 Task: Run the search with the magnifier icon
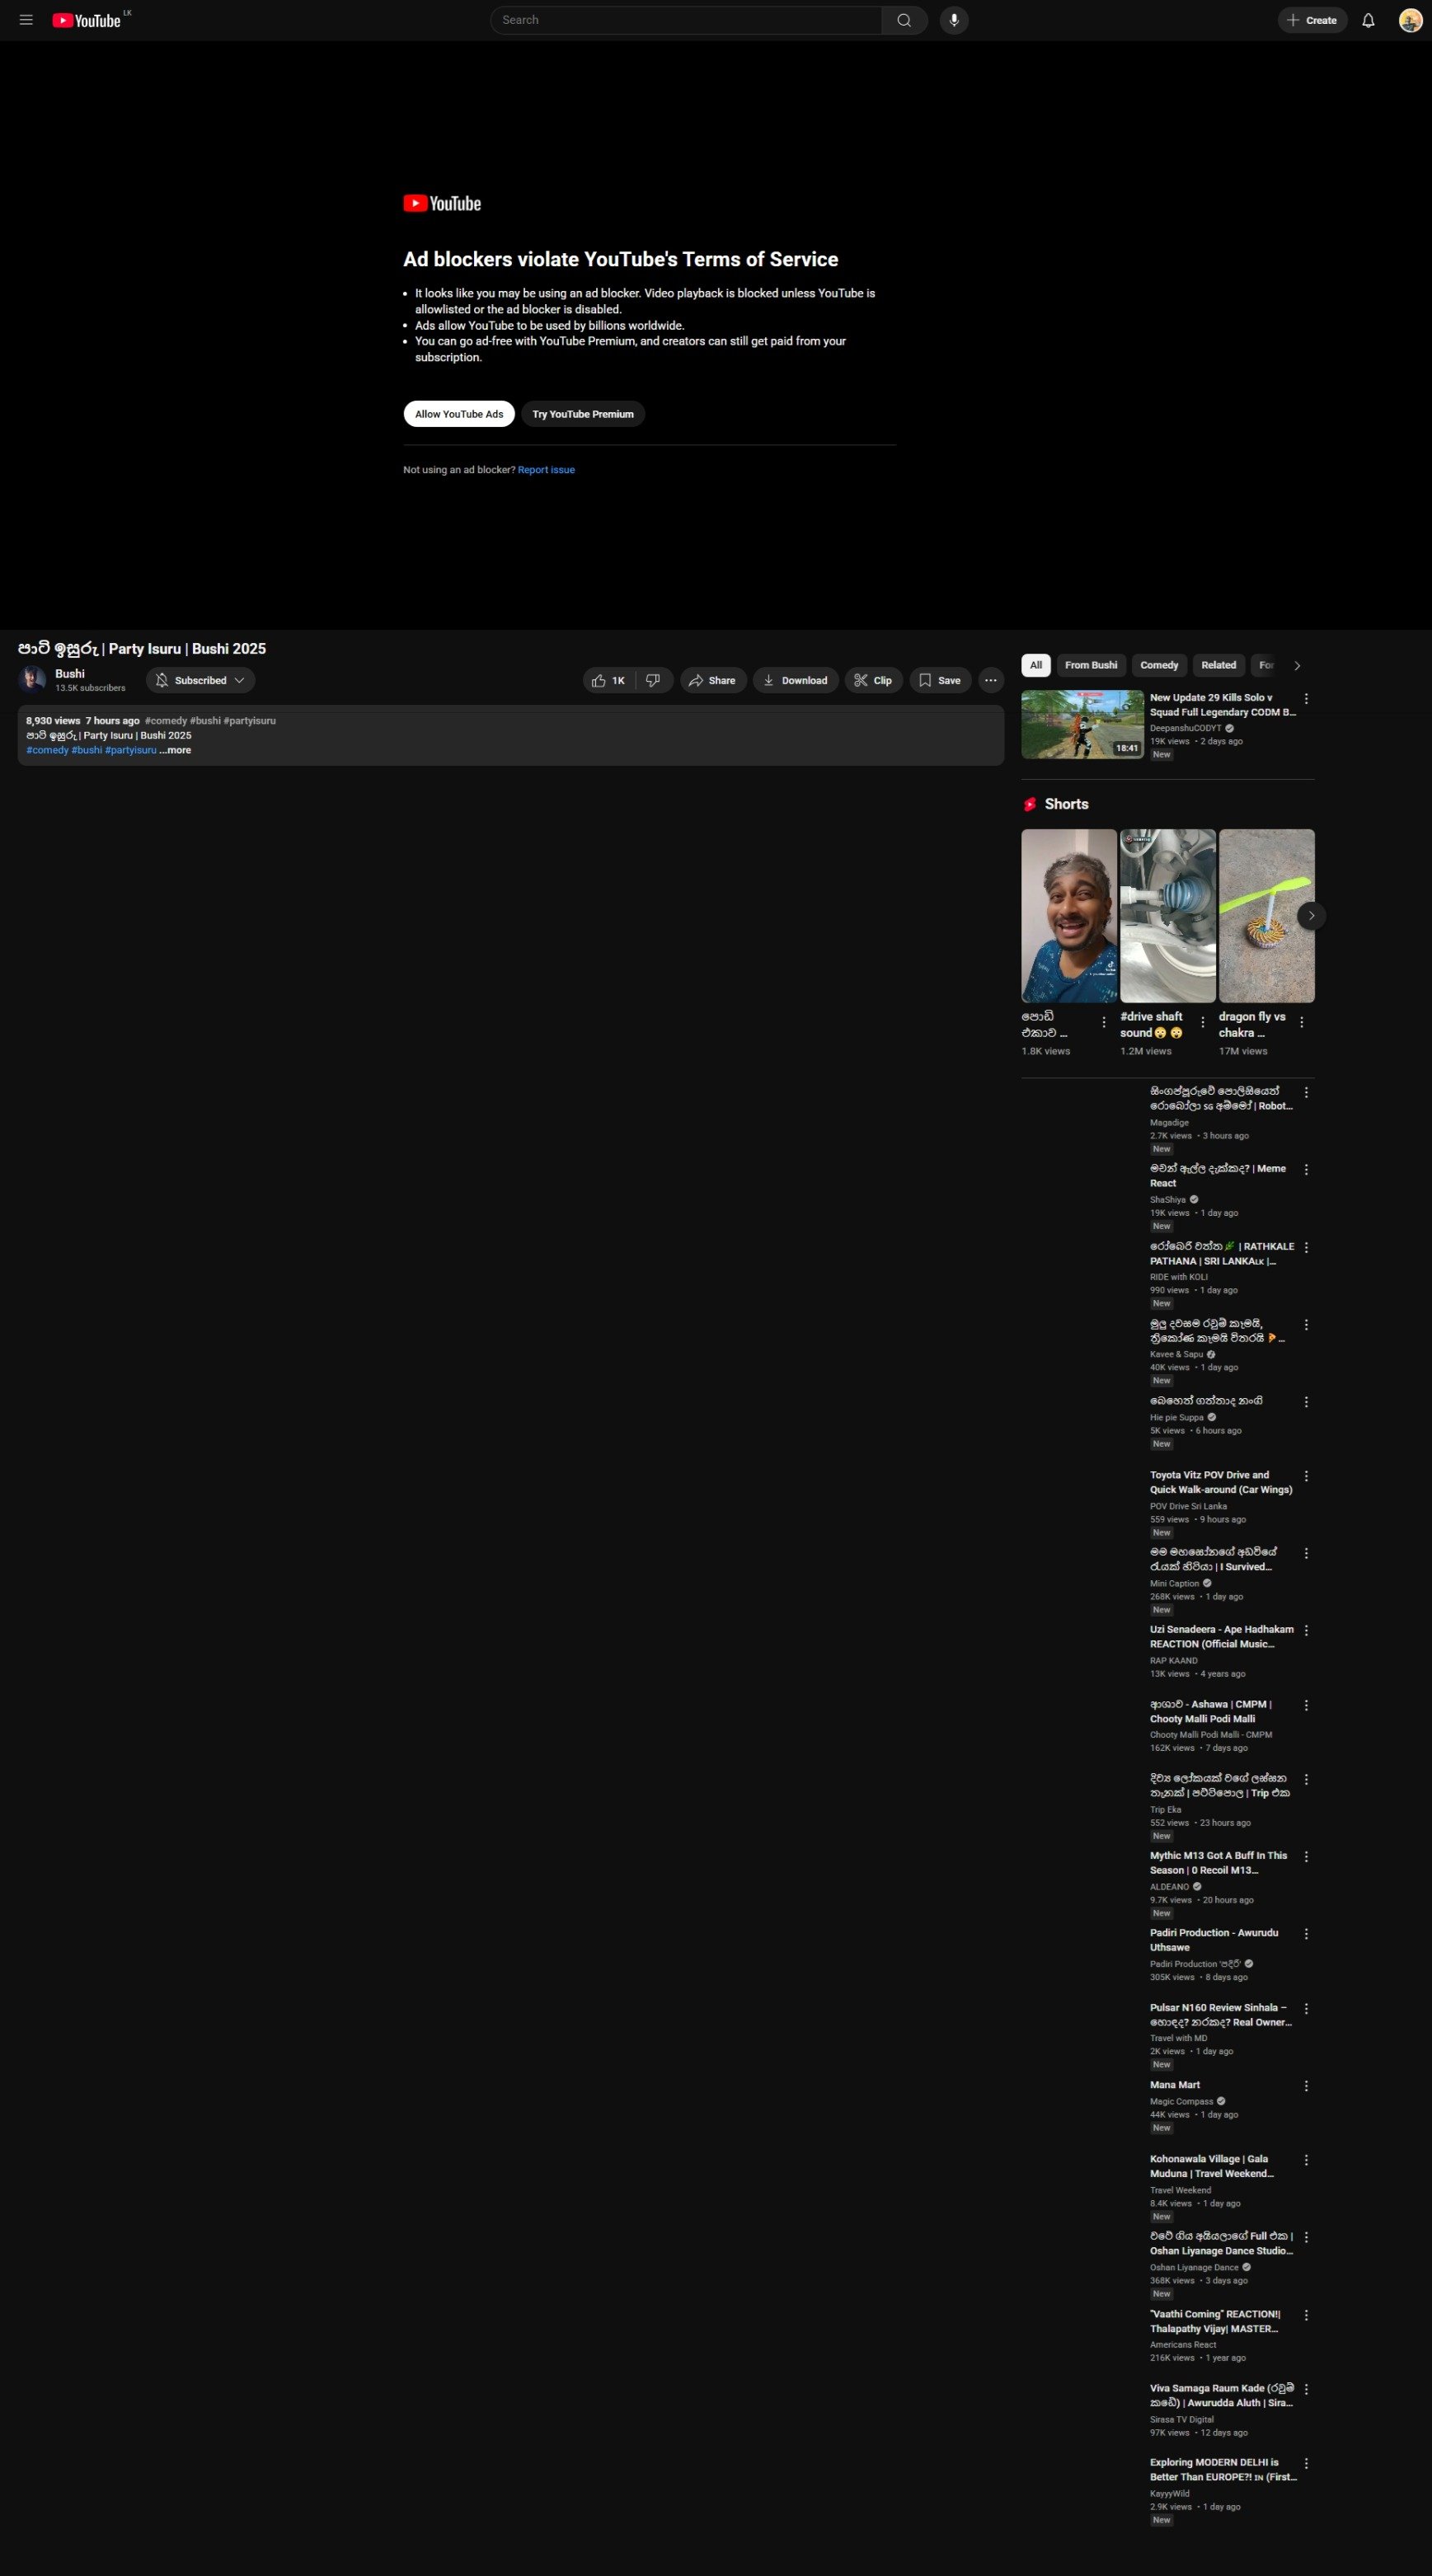[903, 19]
